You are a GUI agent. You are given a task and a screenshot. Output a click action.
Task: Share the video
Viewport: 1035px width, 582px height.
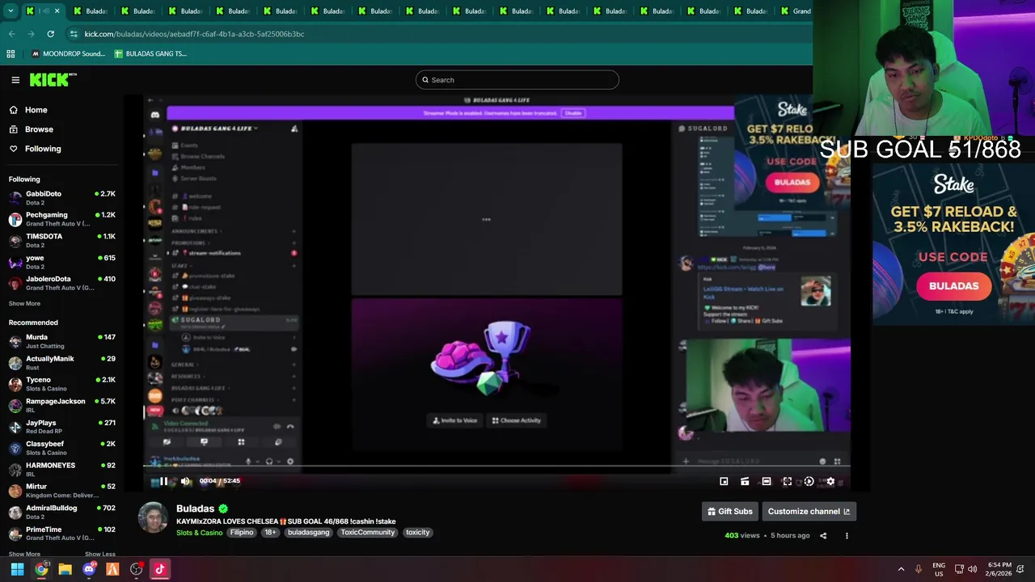pyautogui.click(x=823, y=535)
